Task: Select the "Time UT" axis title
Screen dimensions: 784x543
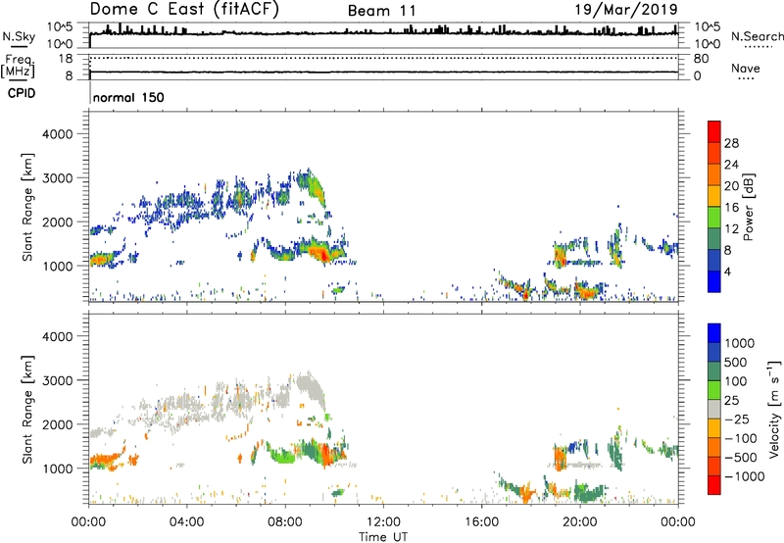Action: (x=383, y=537)
